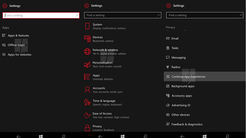This screenshot has height=138, width=246.
Task: Tap the navigation search button on Apps screen
Action: [64, 136]
